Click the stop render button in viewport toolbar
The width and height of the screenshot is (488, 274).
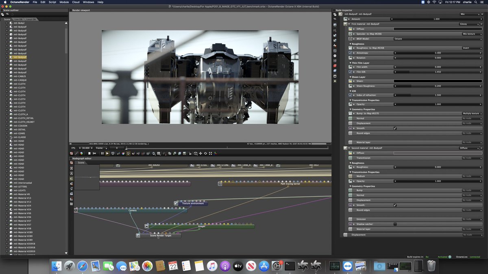[x=89, y=153]
